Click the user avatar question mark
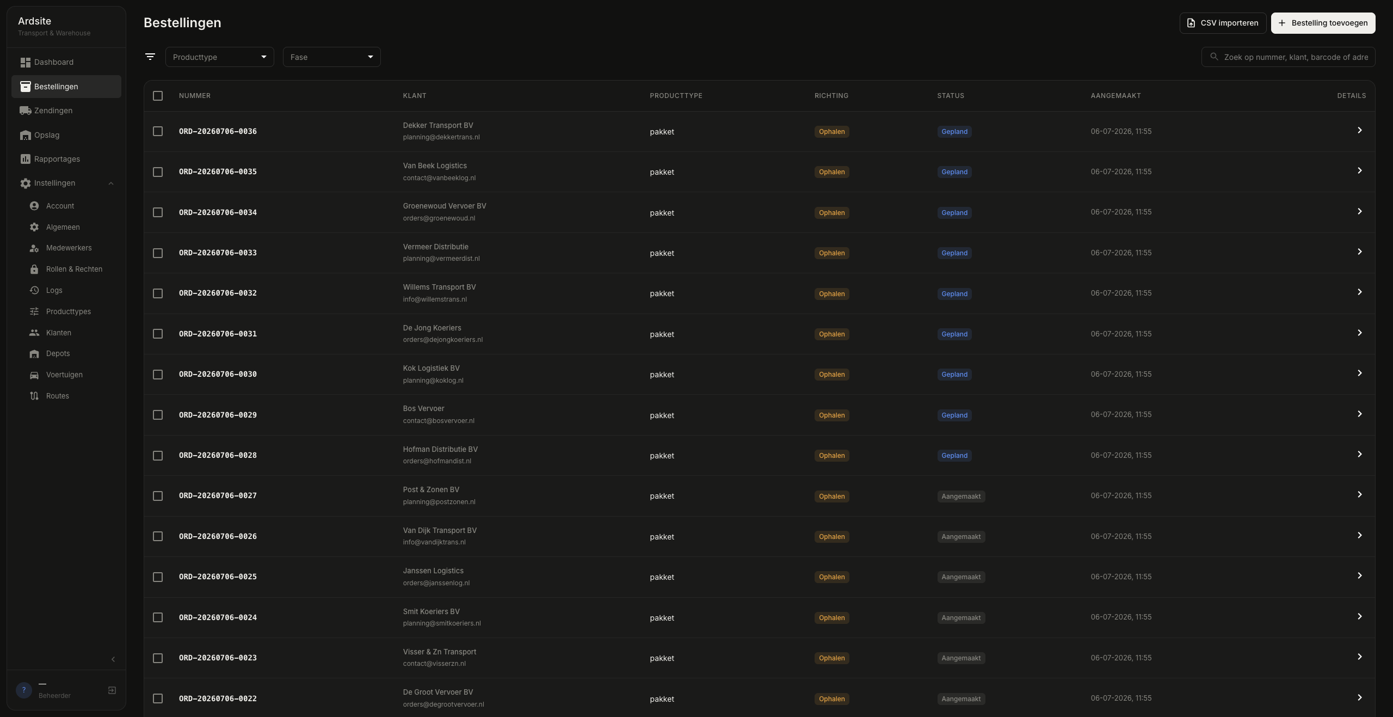Image resolution: width=1393 pixels, height=717 pixels. 24,690
